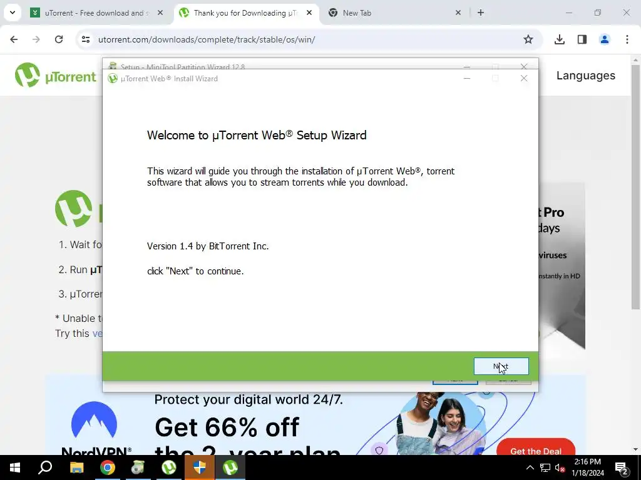Open tab search dropdown chevron
This screenshot has height=480, width=641.
pyautogui.click(x=13, y=12)
